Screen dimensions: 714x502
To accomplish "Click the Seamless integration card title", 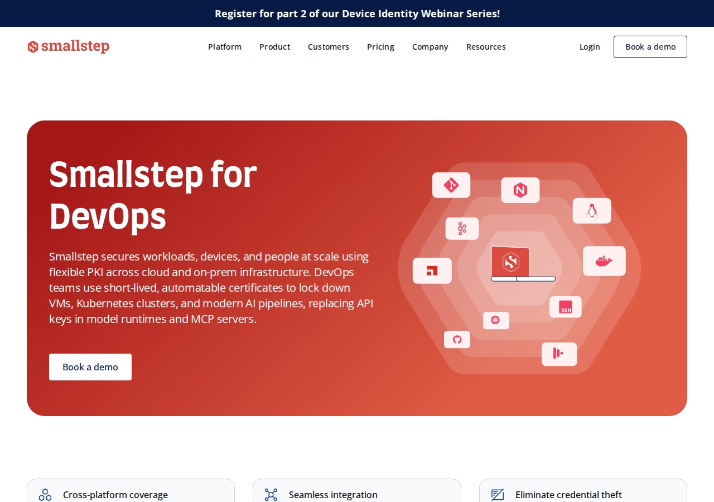I will tap(333, 495).
